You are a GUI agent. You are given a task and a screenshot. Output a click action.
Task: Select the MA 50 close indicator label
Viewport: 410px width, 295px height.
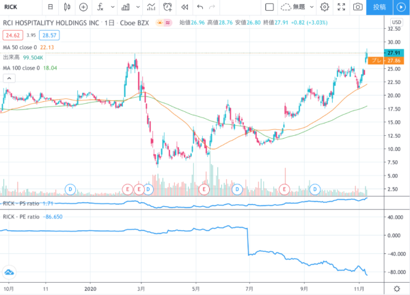[20, 47]
